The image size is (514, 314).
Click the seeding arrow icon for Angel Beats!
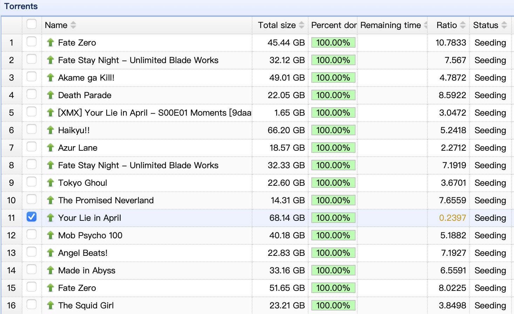[x=50, y=253]
